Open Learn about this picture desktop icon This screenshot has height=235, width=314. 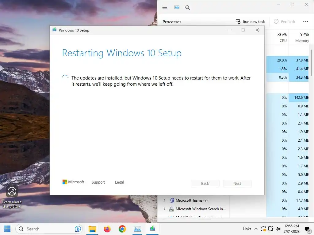tap(12, 197)
